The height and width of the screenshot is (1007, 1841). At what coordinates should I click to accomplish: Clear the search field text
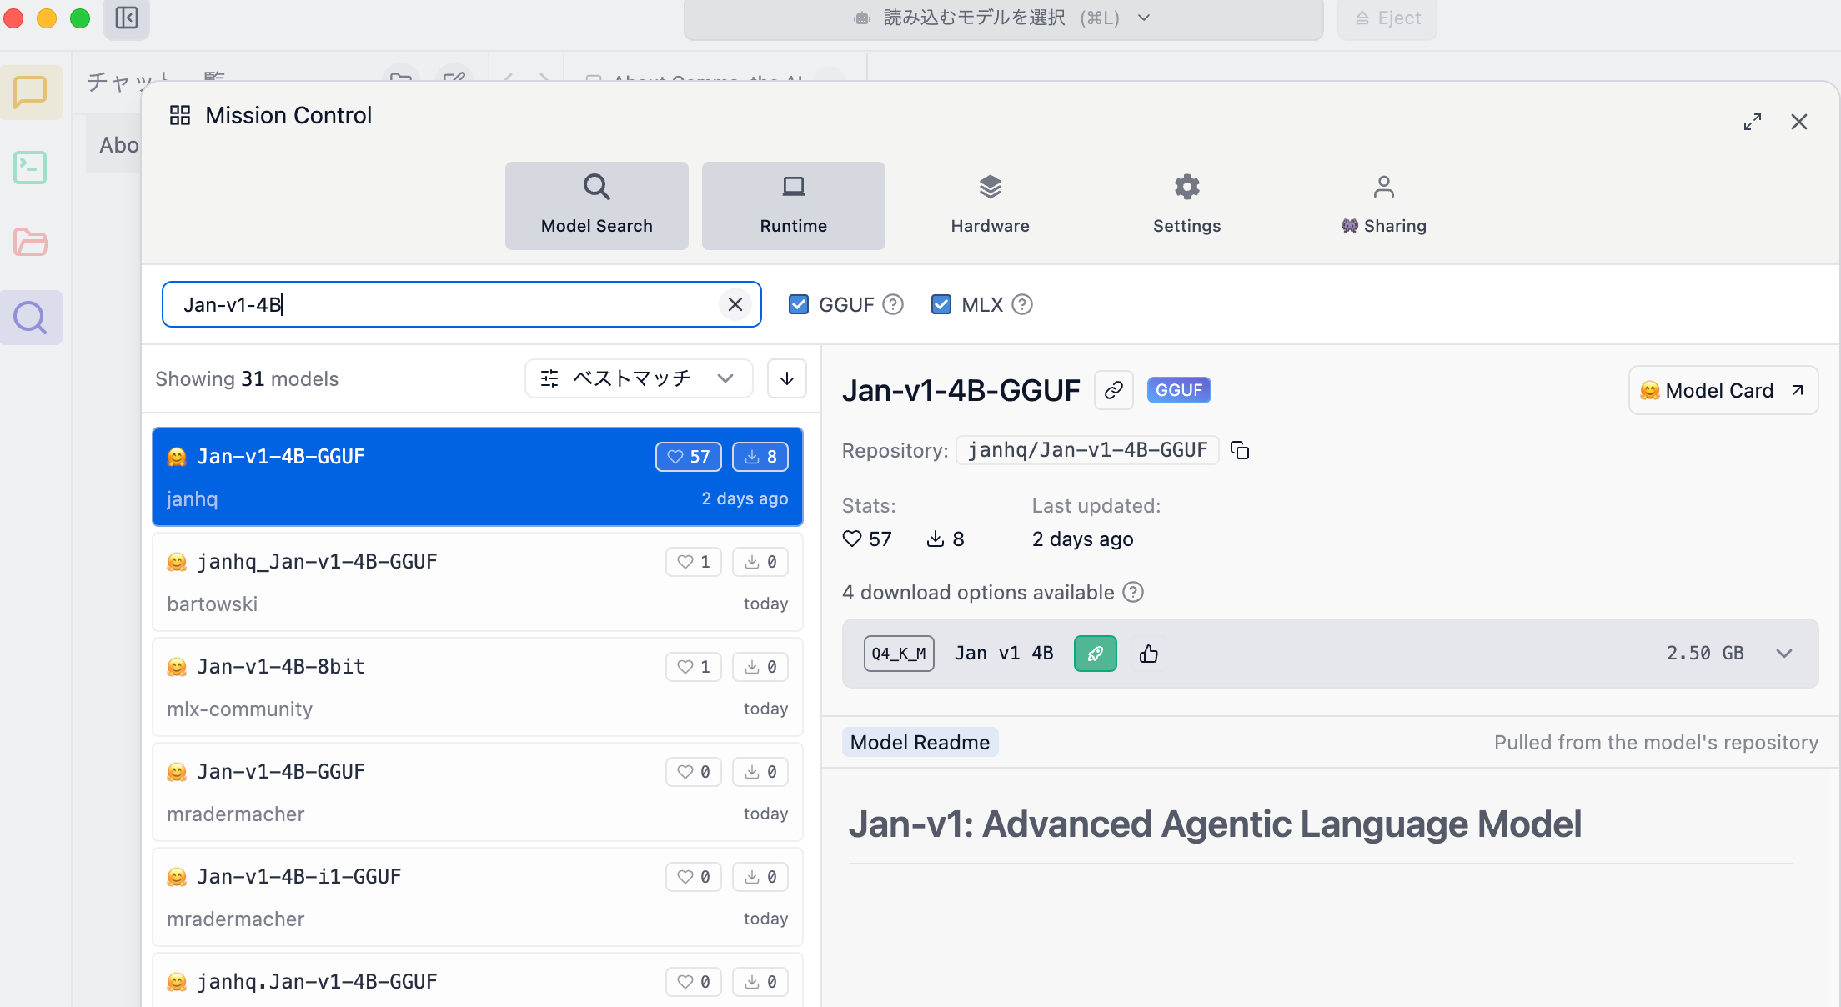pos(735,304)
